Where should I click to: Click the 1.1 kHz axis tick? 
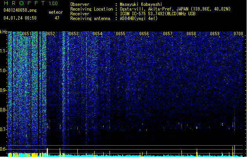[x=4, y=51]
